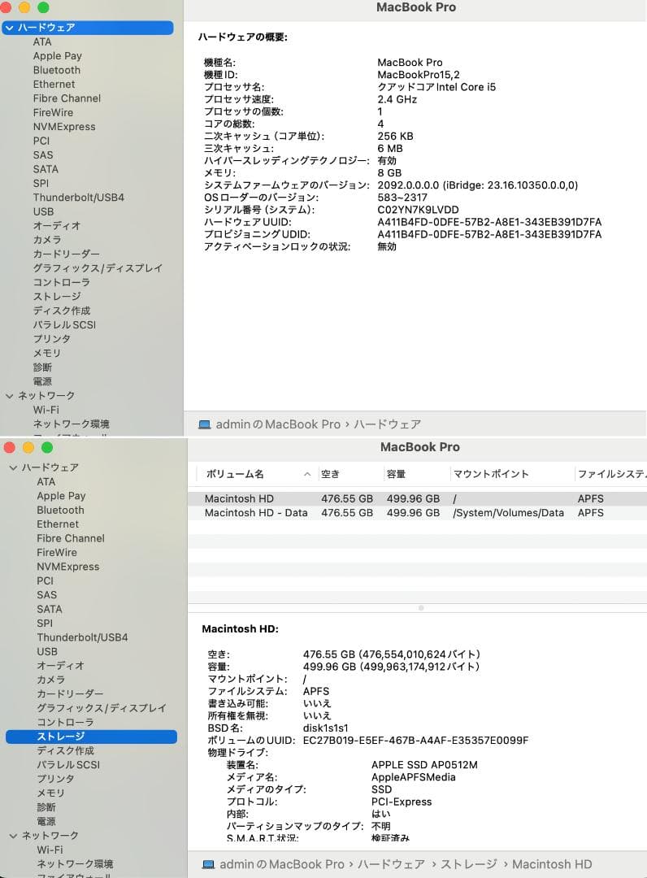Viewport: 647px width, 878px height.
Task: Open Thunderbolt/USB4 in the bottom window sidebar
Action: pyautogui.click(x=82, y=637)
